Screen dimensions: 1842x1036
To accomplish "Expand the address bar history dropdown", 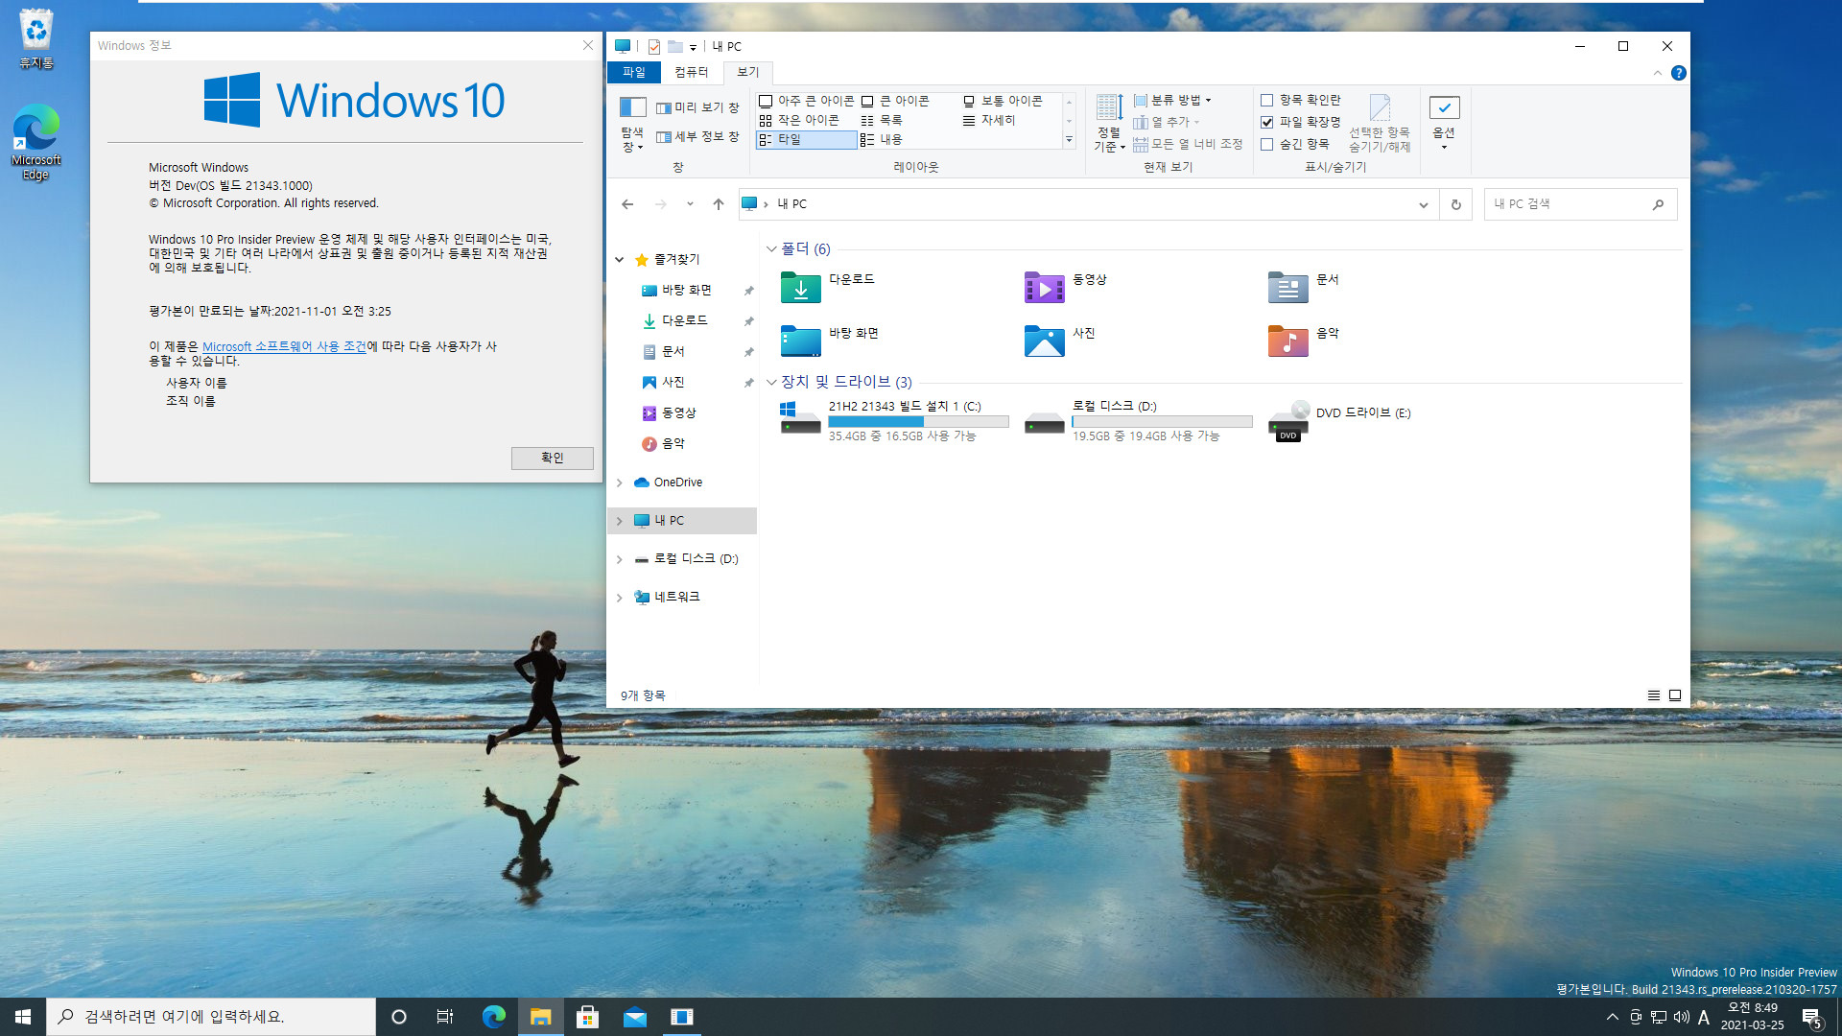I will click(x=1423, y=204).
